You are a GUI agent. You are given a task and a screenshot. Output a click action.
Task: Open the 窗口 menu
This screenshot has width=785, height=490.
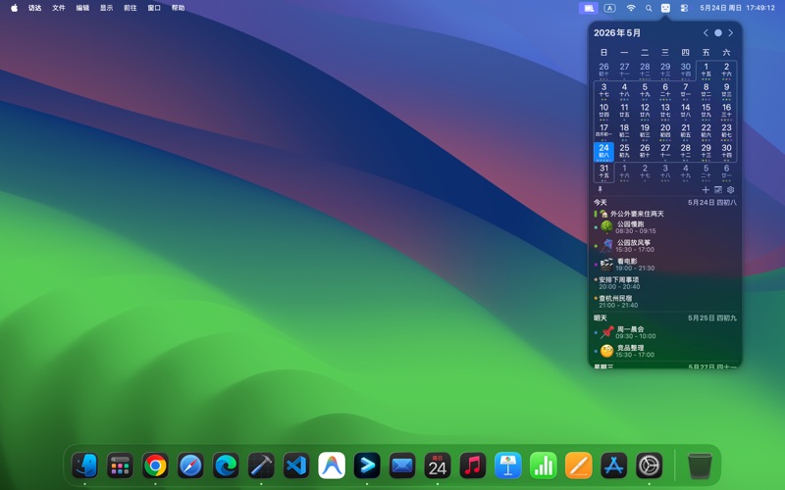[x=154, y=8]
